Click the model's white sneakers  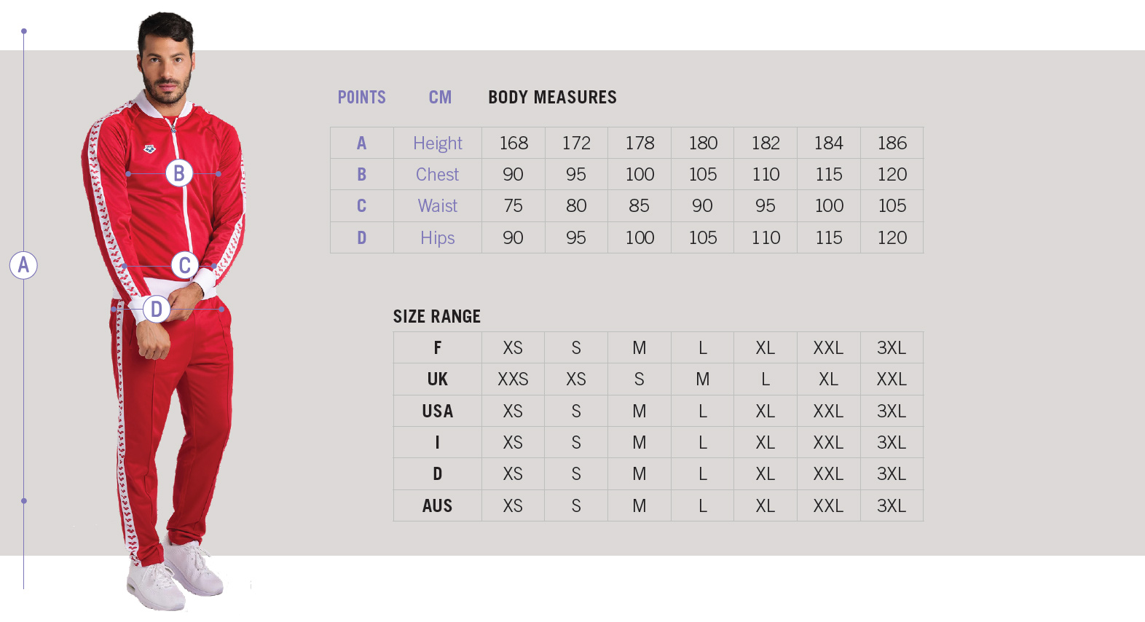175,575
